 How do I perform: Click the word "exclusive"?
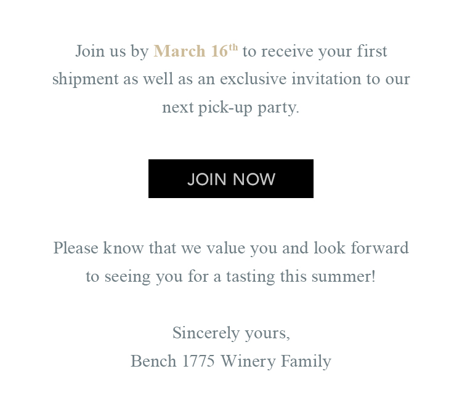click(x=253, y=79)
